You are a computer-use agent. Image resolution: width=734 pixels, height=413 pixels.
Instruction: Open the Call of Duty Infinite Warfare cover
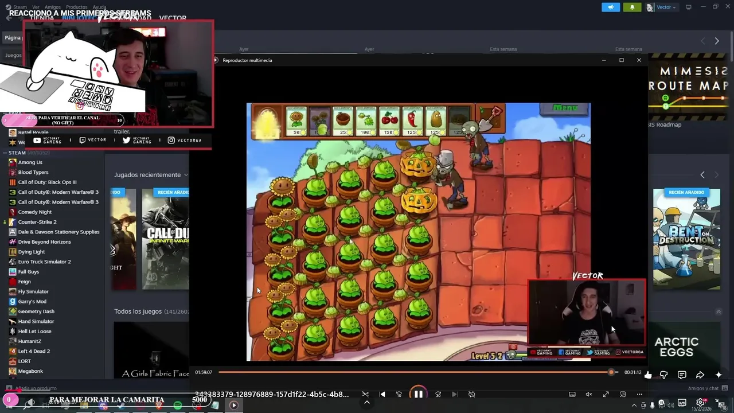[x=166, y=239]
